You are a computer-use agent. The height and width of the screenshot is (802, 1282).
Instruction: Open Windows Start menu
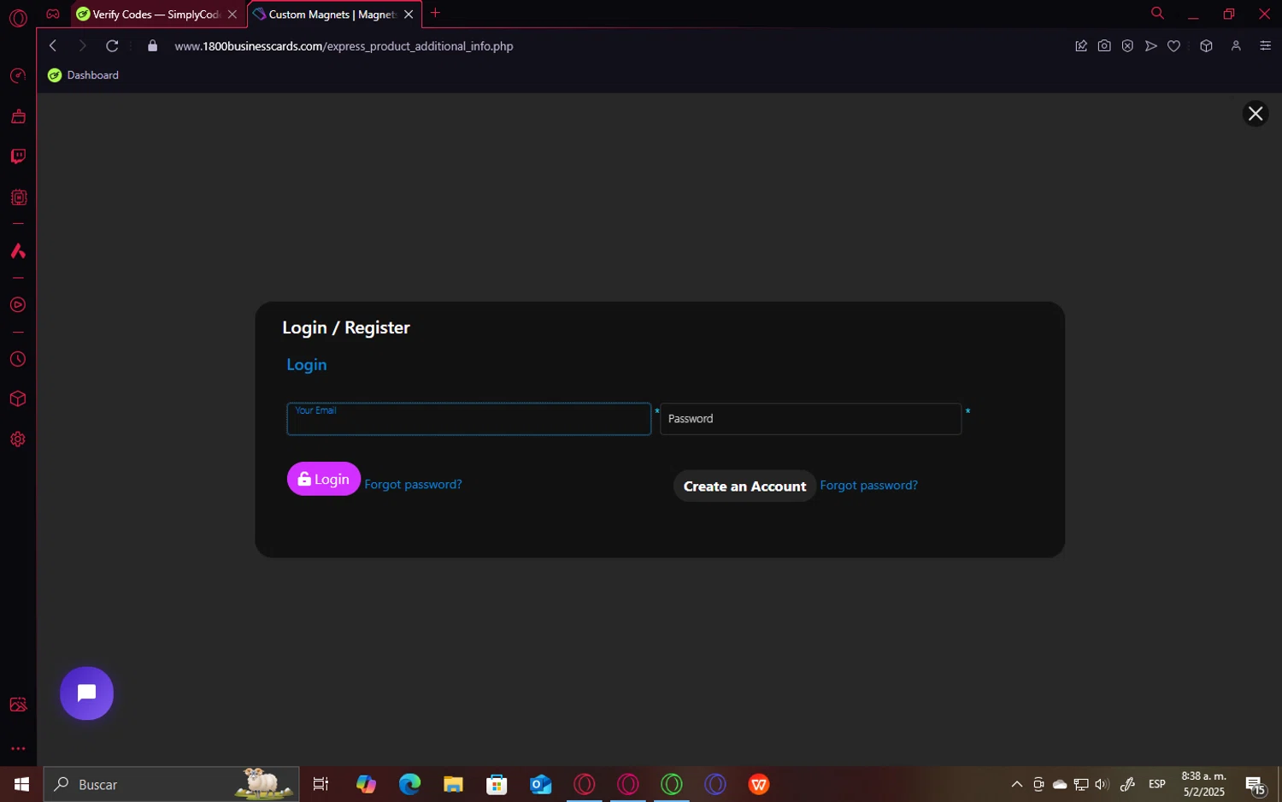21,784
